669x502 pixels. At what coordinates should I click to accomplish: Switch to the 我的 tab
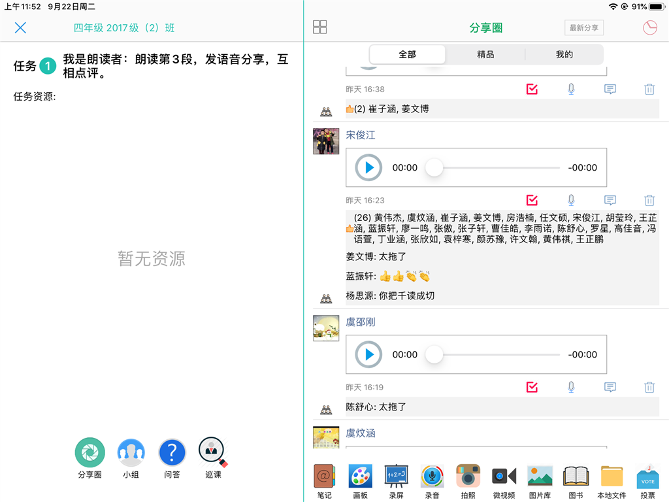pos(564,55)
